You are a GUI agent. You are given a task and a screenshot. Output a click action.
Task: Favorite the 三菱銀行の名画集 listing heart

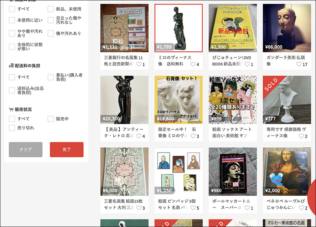click(139, 64)
